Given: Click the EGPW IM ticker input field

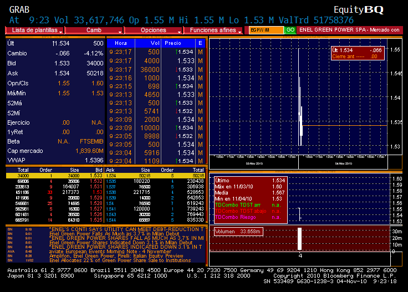Looking at the screenshot, I should (264, 30).
